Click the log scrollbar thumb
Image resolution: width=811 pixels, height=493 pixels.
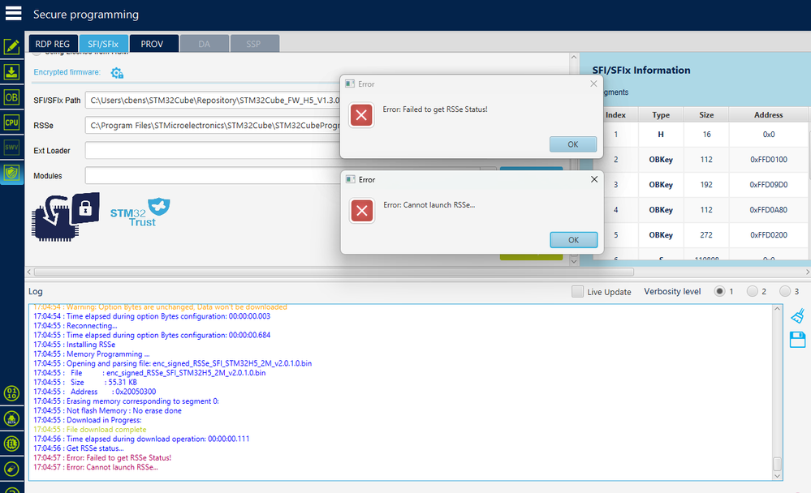[x=777, y=464]
